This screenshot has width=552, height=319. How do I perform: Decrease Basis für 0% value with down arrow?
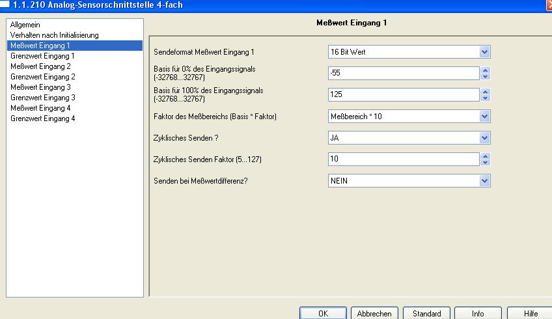(x=485, y=76)
